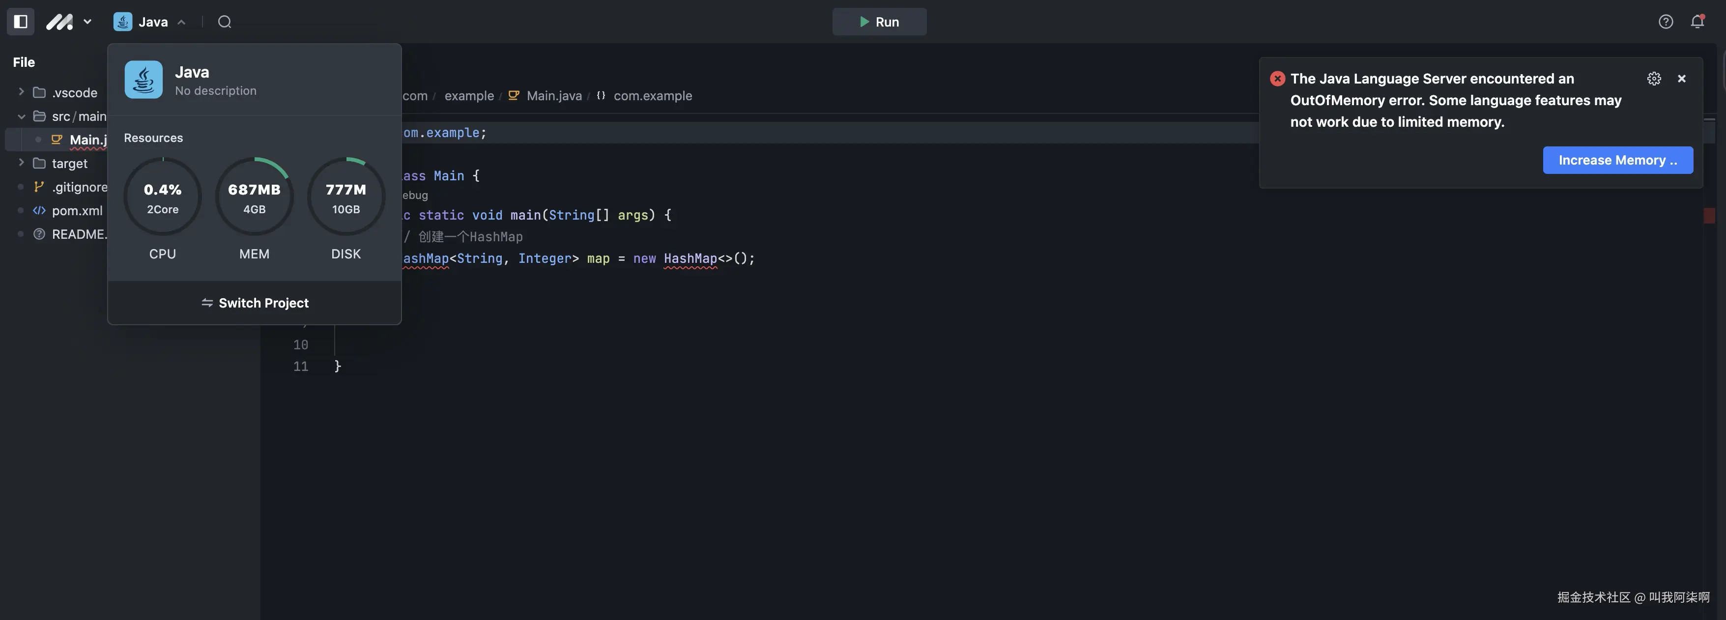The width and height of the screenshot is (1726, 620).
Task: Click the CPU usage gauge
Action: click(x=163, y=197)
